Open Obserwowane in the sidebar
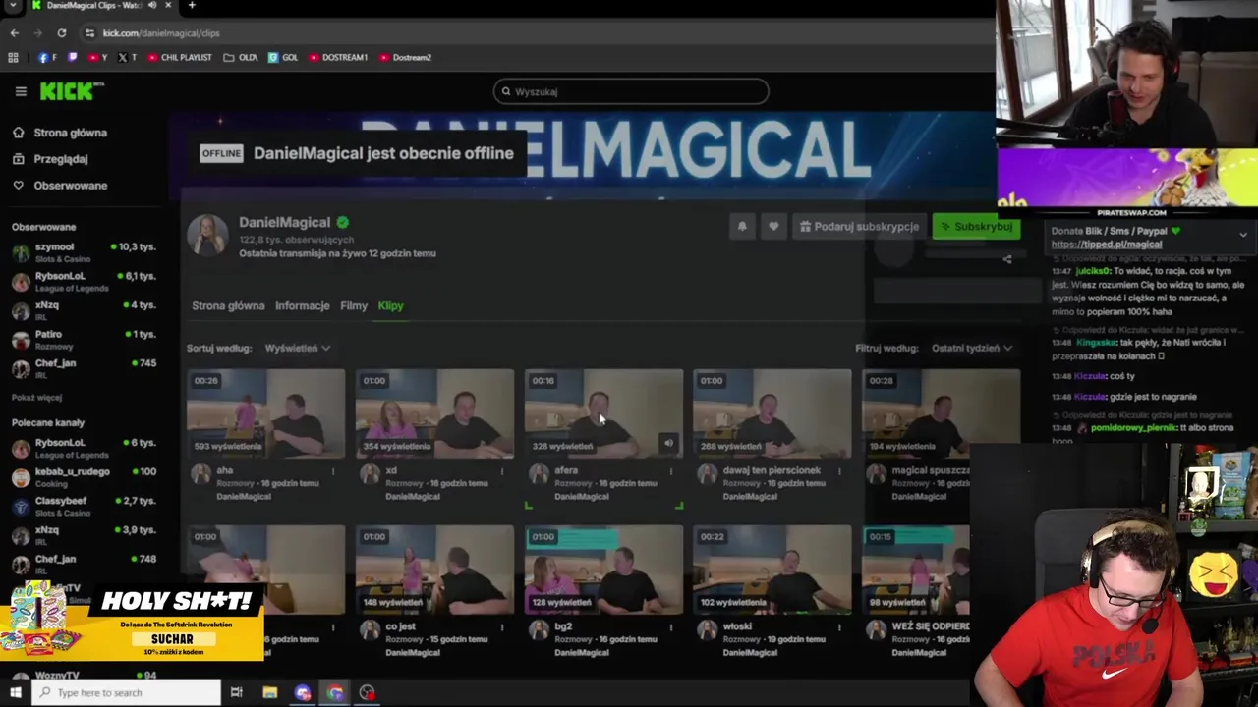 [x=60, y=186]
